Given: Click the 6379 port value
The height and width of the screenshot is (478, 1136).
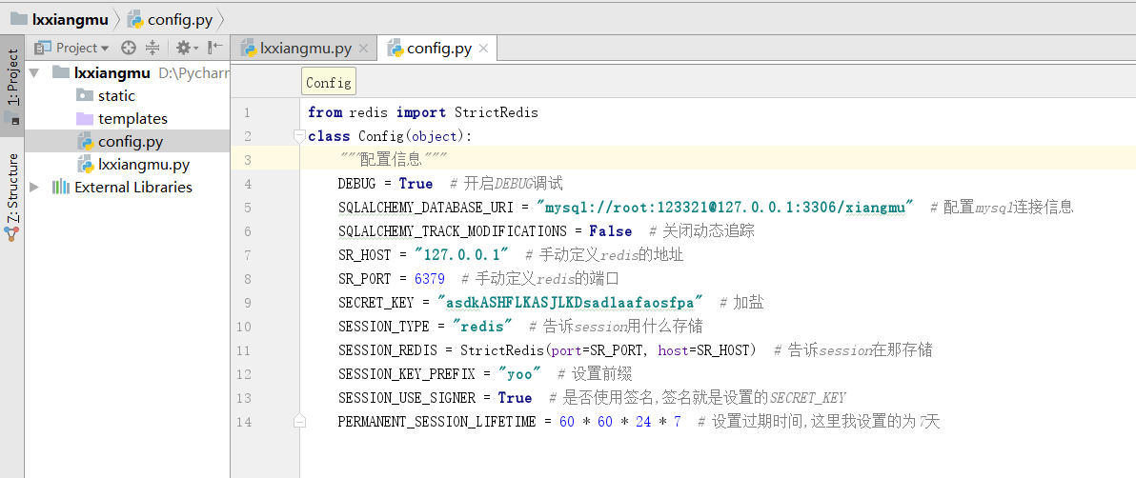Looking at the screenshot, I should [x=430, y=279].
